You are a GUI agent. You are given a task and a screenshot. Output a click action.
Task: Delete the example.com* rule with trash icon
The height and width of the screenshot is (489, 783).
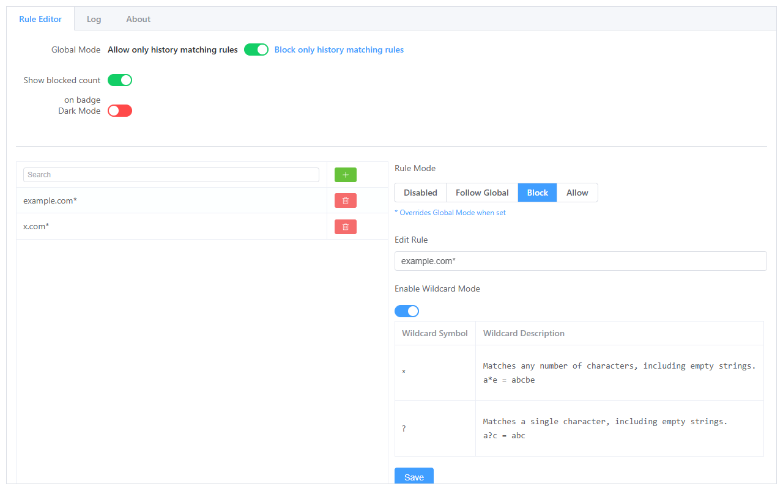(346, 200)
